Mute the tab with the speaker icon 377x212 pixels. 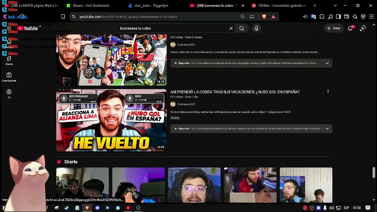pyautogui.click(x=305, y=17)
